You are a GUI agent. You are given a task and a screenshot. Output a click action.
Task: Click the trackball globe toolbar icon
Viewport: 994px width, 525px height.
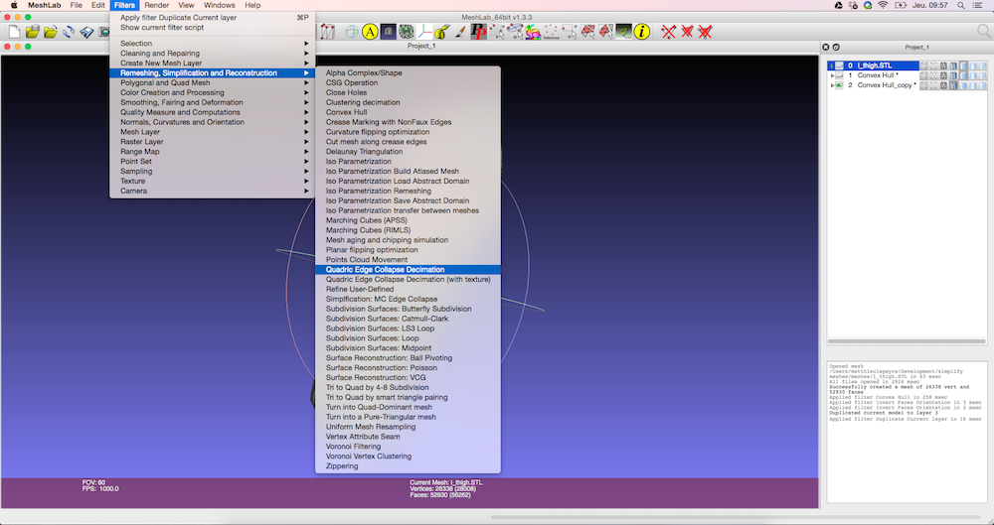click(352, 31)
